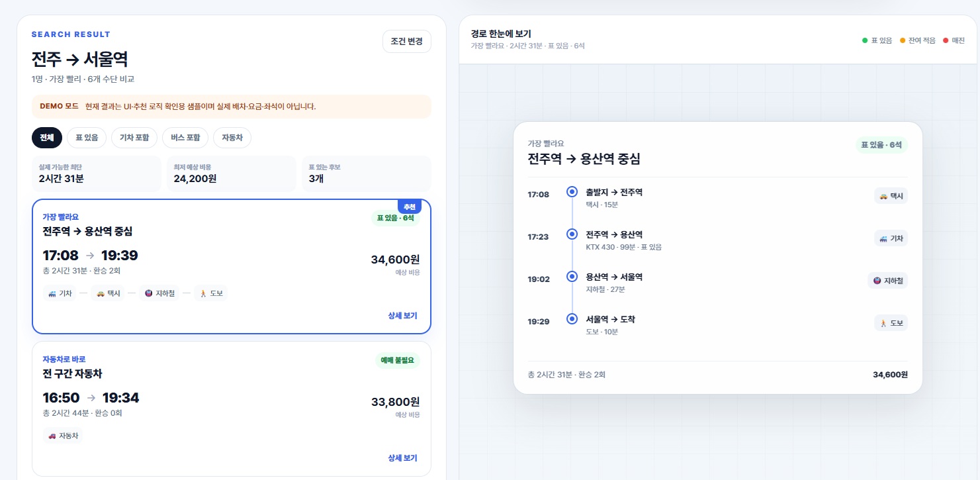Viewport: 980px width, 480px height.
Task: Open 상세 보기 for 전주역 → 용산역 중심
Action: pos(403,316)
